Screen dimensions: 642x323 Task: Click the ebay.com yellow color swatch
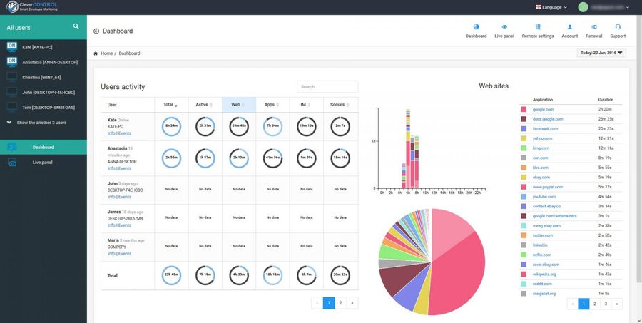(x=524, y=178)
